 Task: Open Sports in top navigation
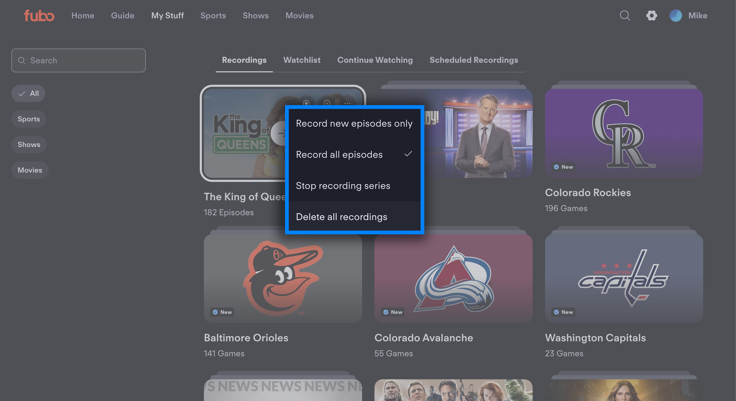pos(213,16)
